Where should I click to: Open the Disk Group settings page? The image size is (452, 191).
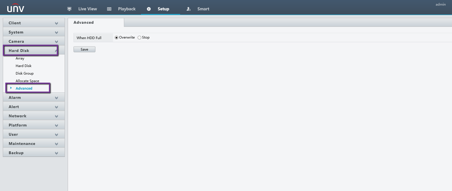tap(25, 73)
